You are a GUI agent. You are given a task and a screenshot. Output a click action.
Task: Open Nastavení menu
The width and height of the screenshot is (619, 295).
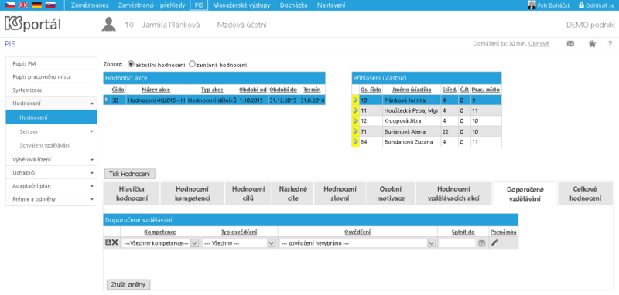tap(331, 5)
